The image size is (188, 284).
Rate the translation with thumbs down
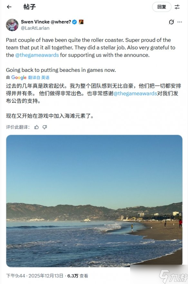(x=44, y=127)
